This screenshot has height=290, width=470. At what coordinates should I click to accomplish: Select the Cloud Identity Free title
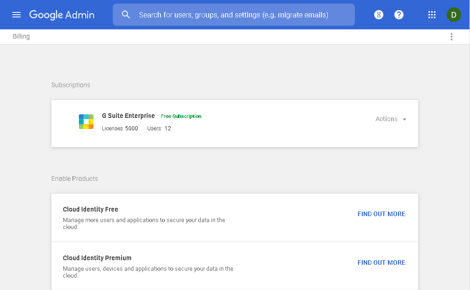pos(90,209)
